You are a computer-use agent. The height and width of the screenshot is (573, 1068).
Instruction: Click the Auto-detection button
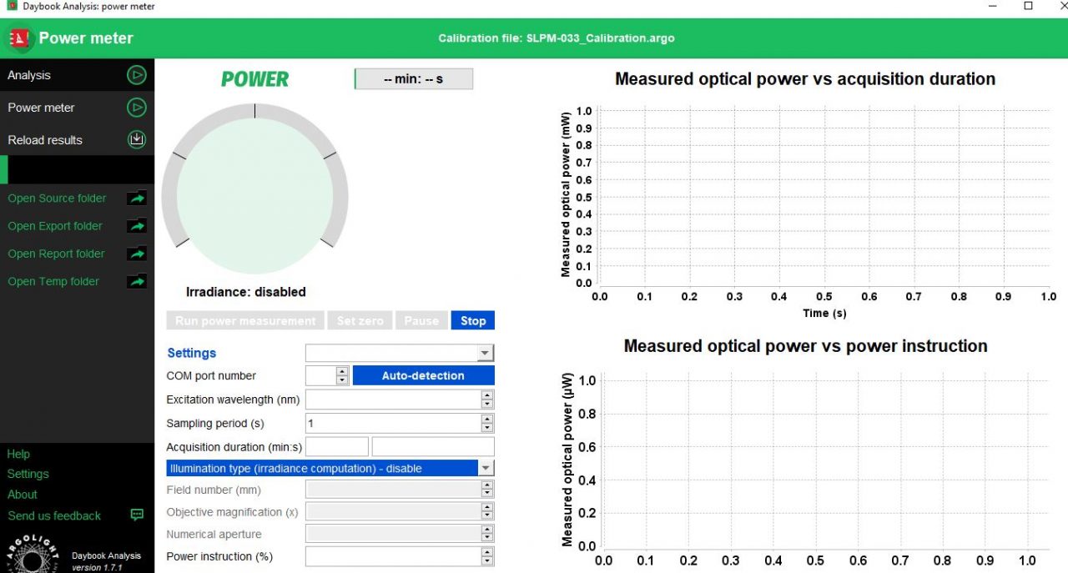[423, 375]
